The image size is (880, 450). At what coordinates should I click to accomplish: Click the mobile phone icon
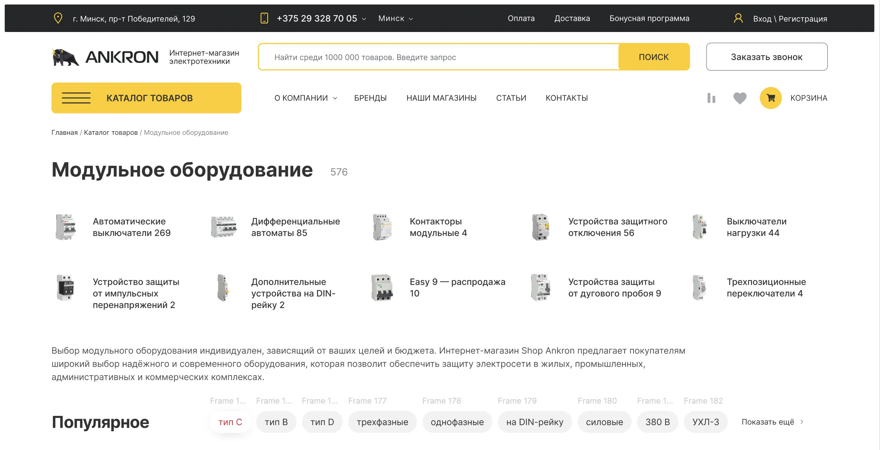coord(264,18)
